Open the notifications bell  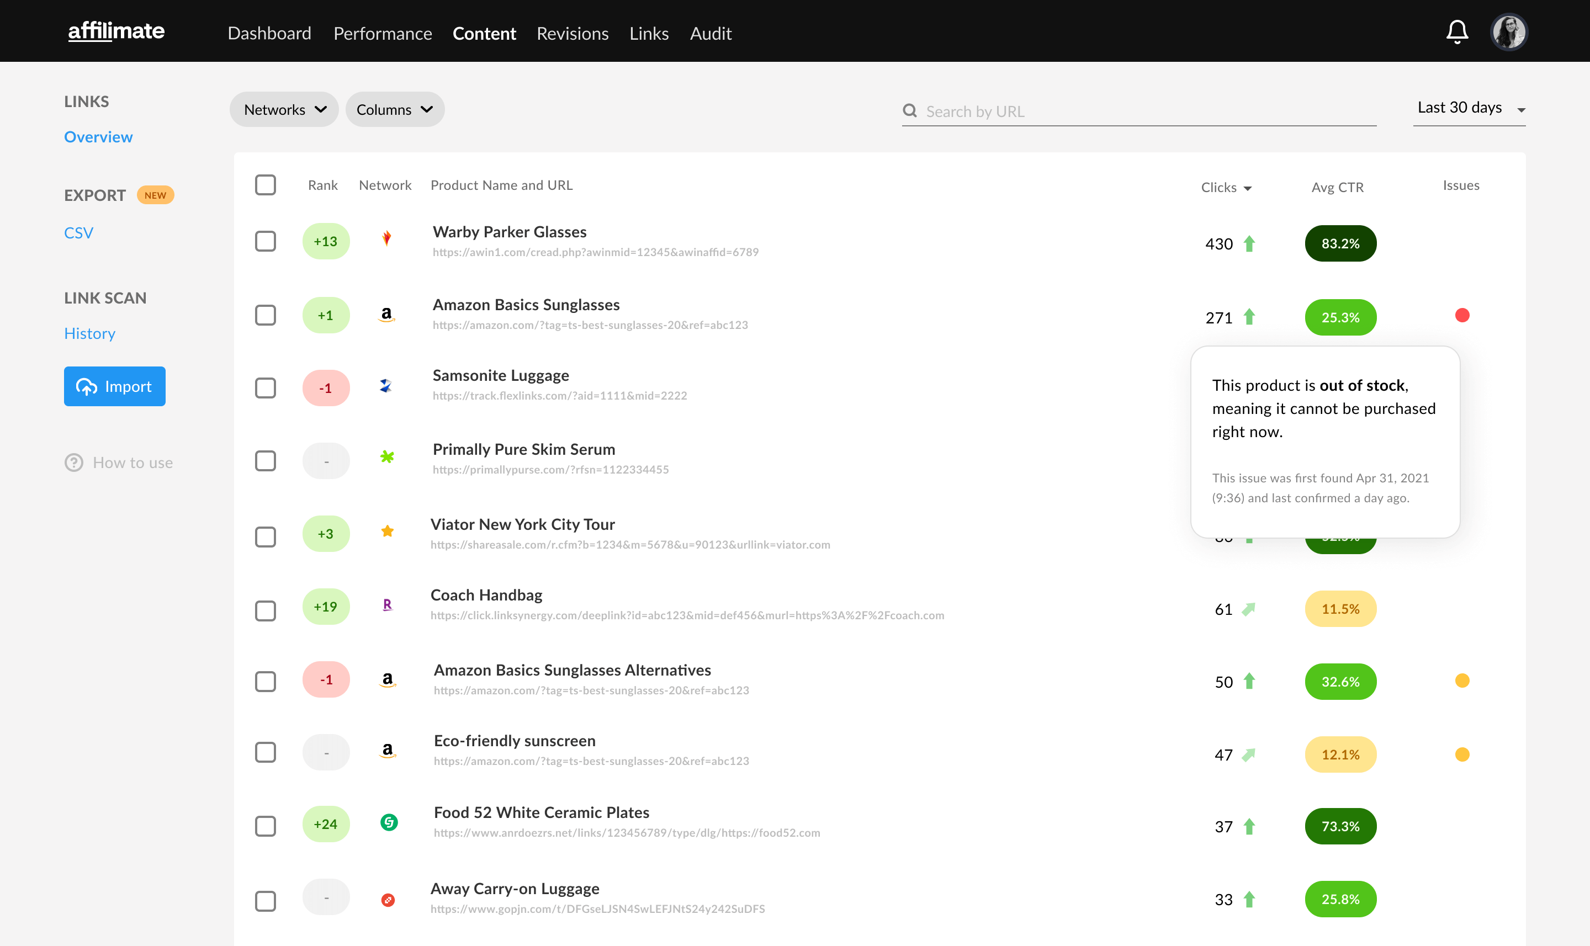(x=1457, y=32)
